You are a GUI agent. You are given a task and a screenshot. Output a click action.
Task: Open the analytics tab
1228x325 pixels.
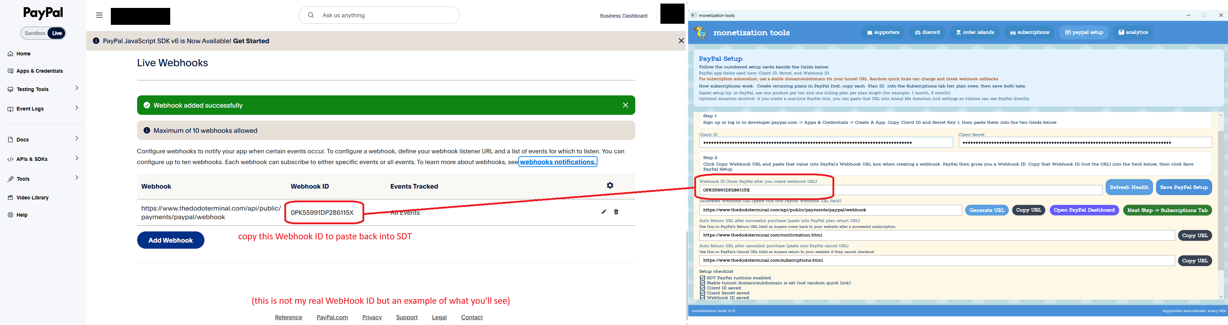click(x=1133, y=32)
